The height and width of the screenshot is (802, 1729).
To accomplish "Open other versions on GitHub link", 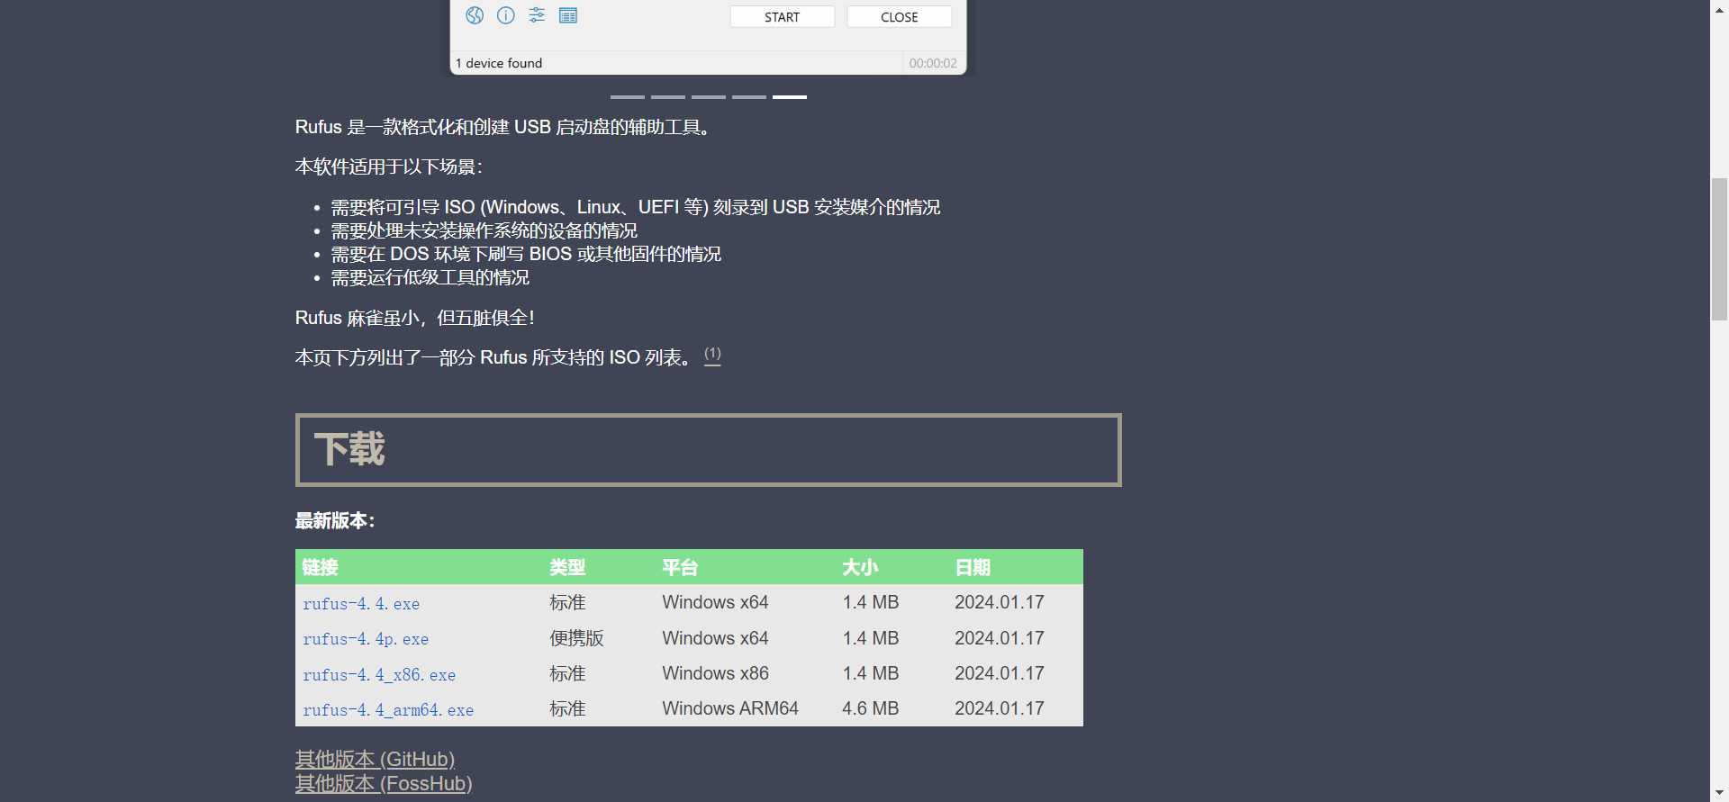I will pyautogui.click(x=375, y=759).
